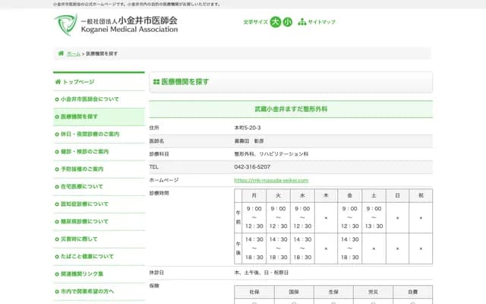Click the house icon beside トップページ
Viewport: 486px width, 304px height.
click(x=57, y=81)
